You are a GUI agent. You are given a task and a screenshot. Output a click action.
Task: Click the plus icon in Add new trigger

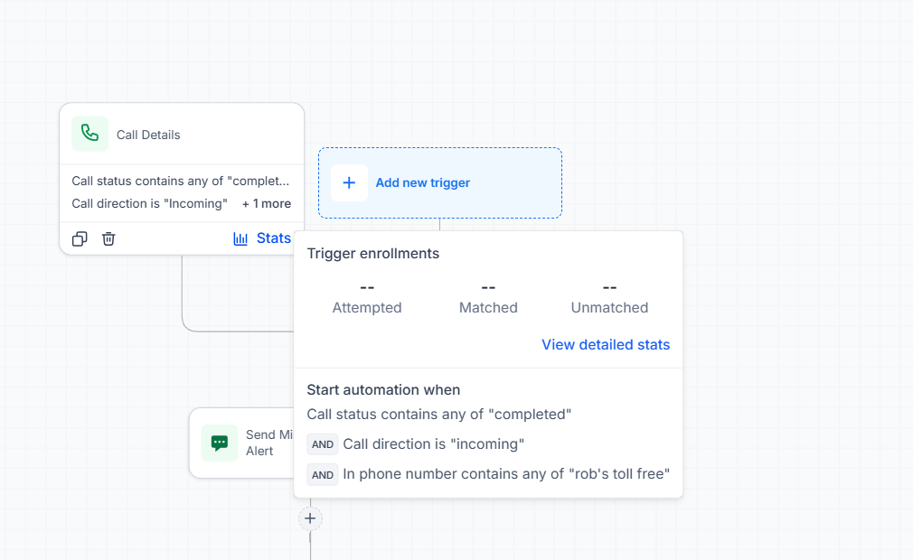click(x=349, y=182)
